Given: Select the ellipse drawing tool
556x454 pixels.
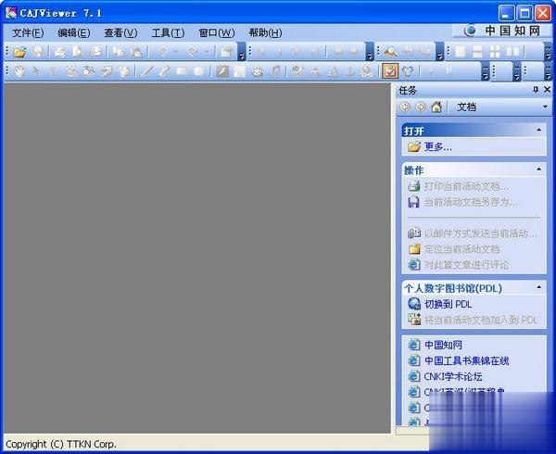Looking at the screenshot, I should 199,71.
